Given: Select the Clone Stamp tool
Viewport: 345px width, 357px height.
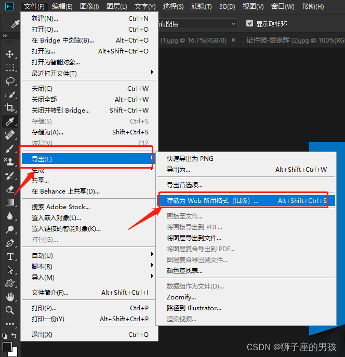Looking at the screenshot, I should [9, 162].
